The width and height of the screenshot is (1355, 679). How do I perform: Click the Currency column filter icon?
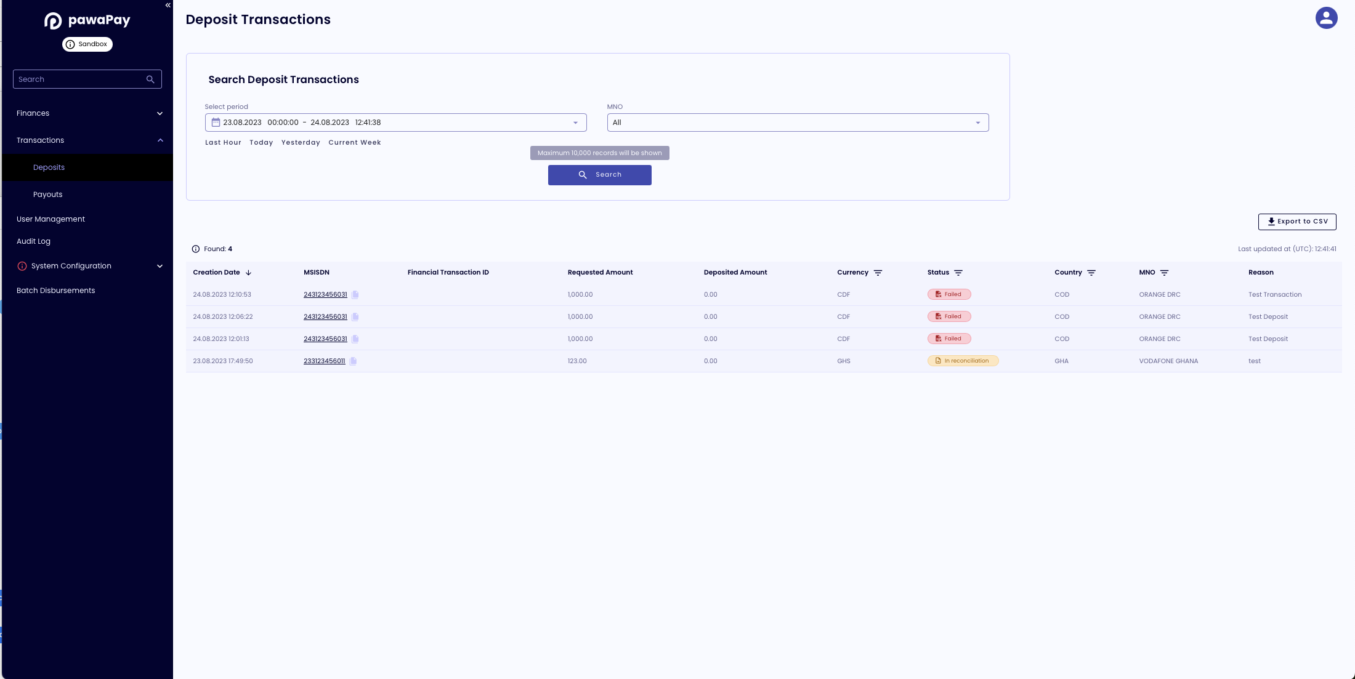tap(878, 273)
